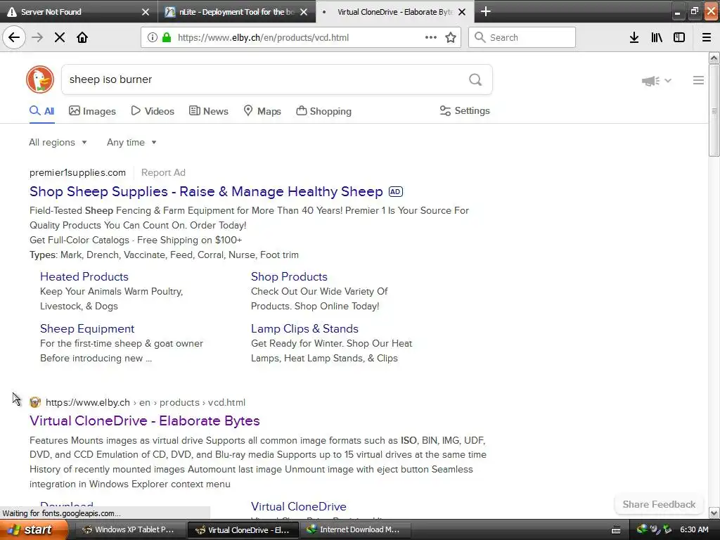This screenshot has height=540, width=720.
Task: Open Firefox hamburger menu
Action: coord(707,37)
